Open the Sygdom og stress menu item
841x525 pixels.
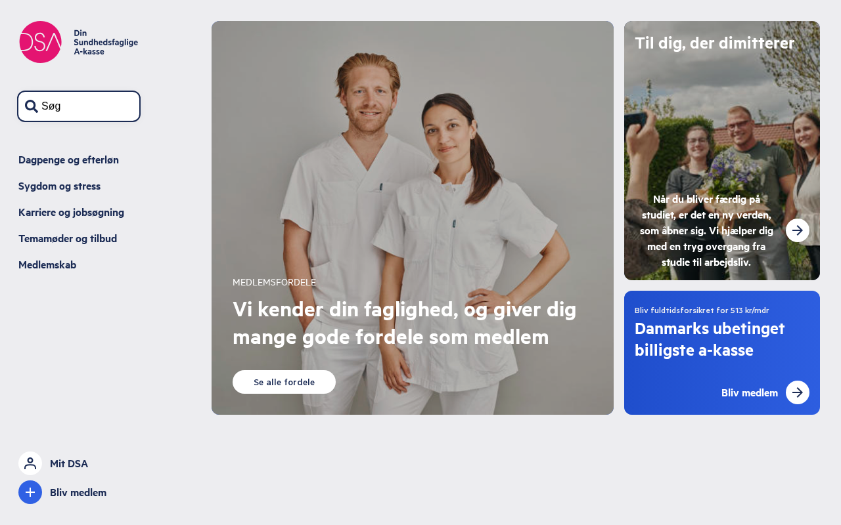pyautogui.click(x=59, y=186)
